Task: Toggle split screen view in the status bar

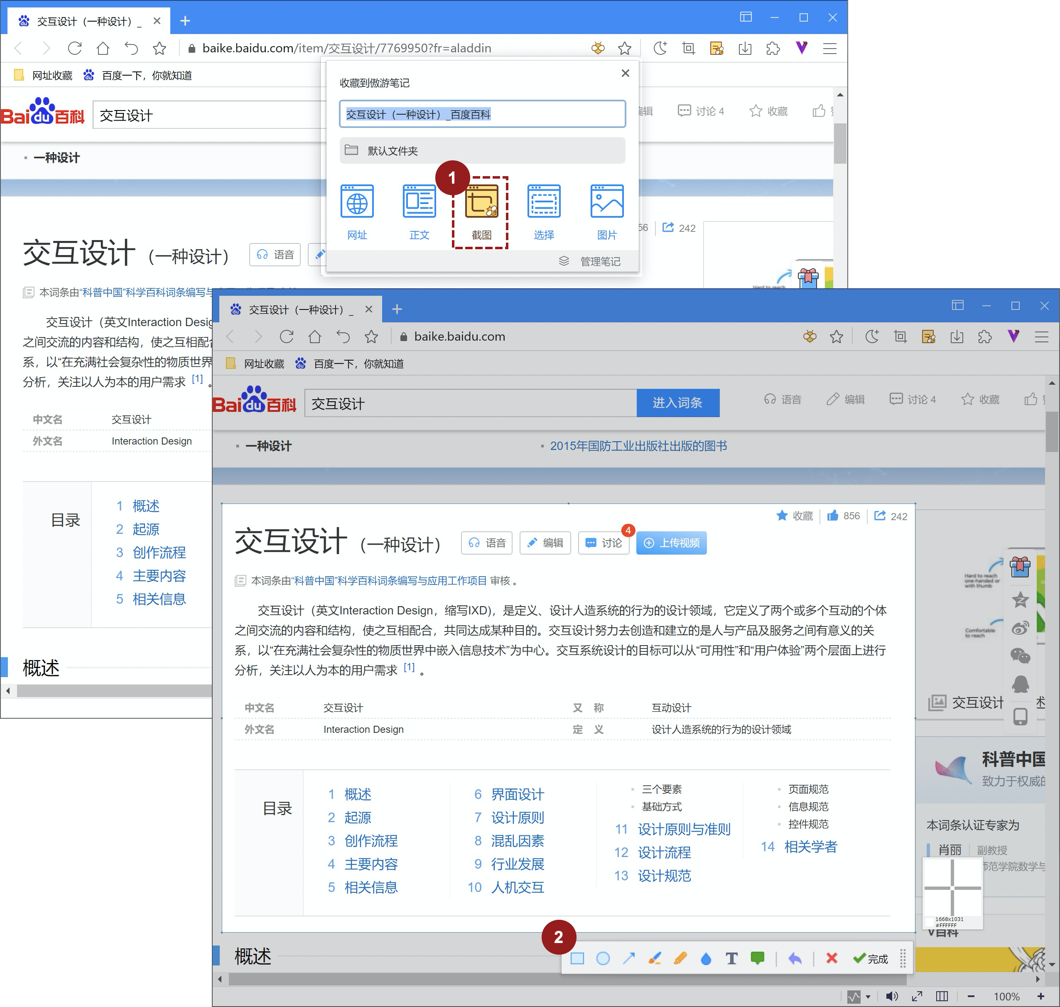Action: tap(942, 996)
